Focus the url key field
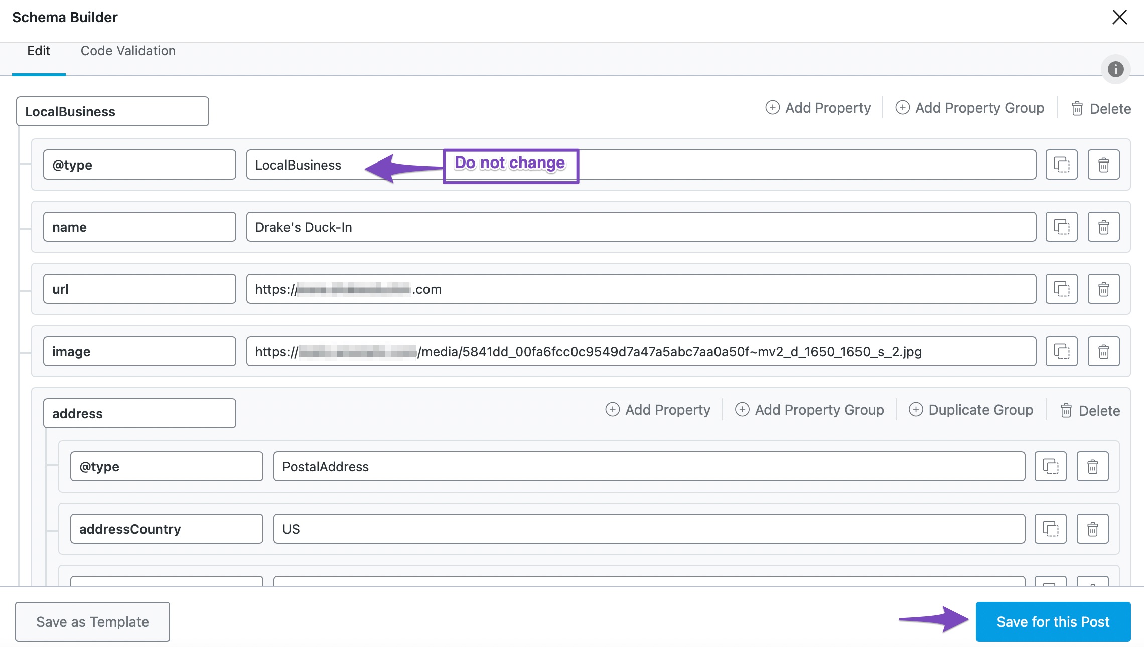 click(139, 289)
